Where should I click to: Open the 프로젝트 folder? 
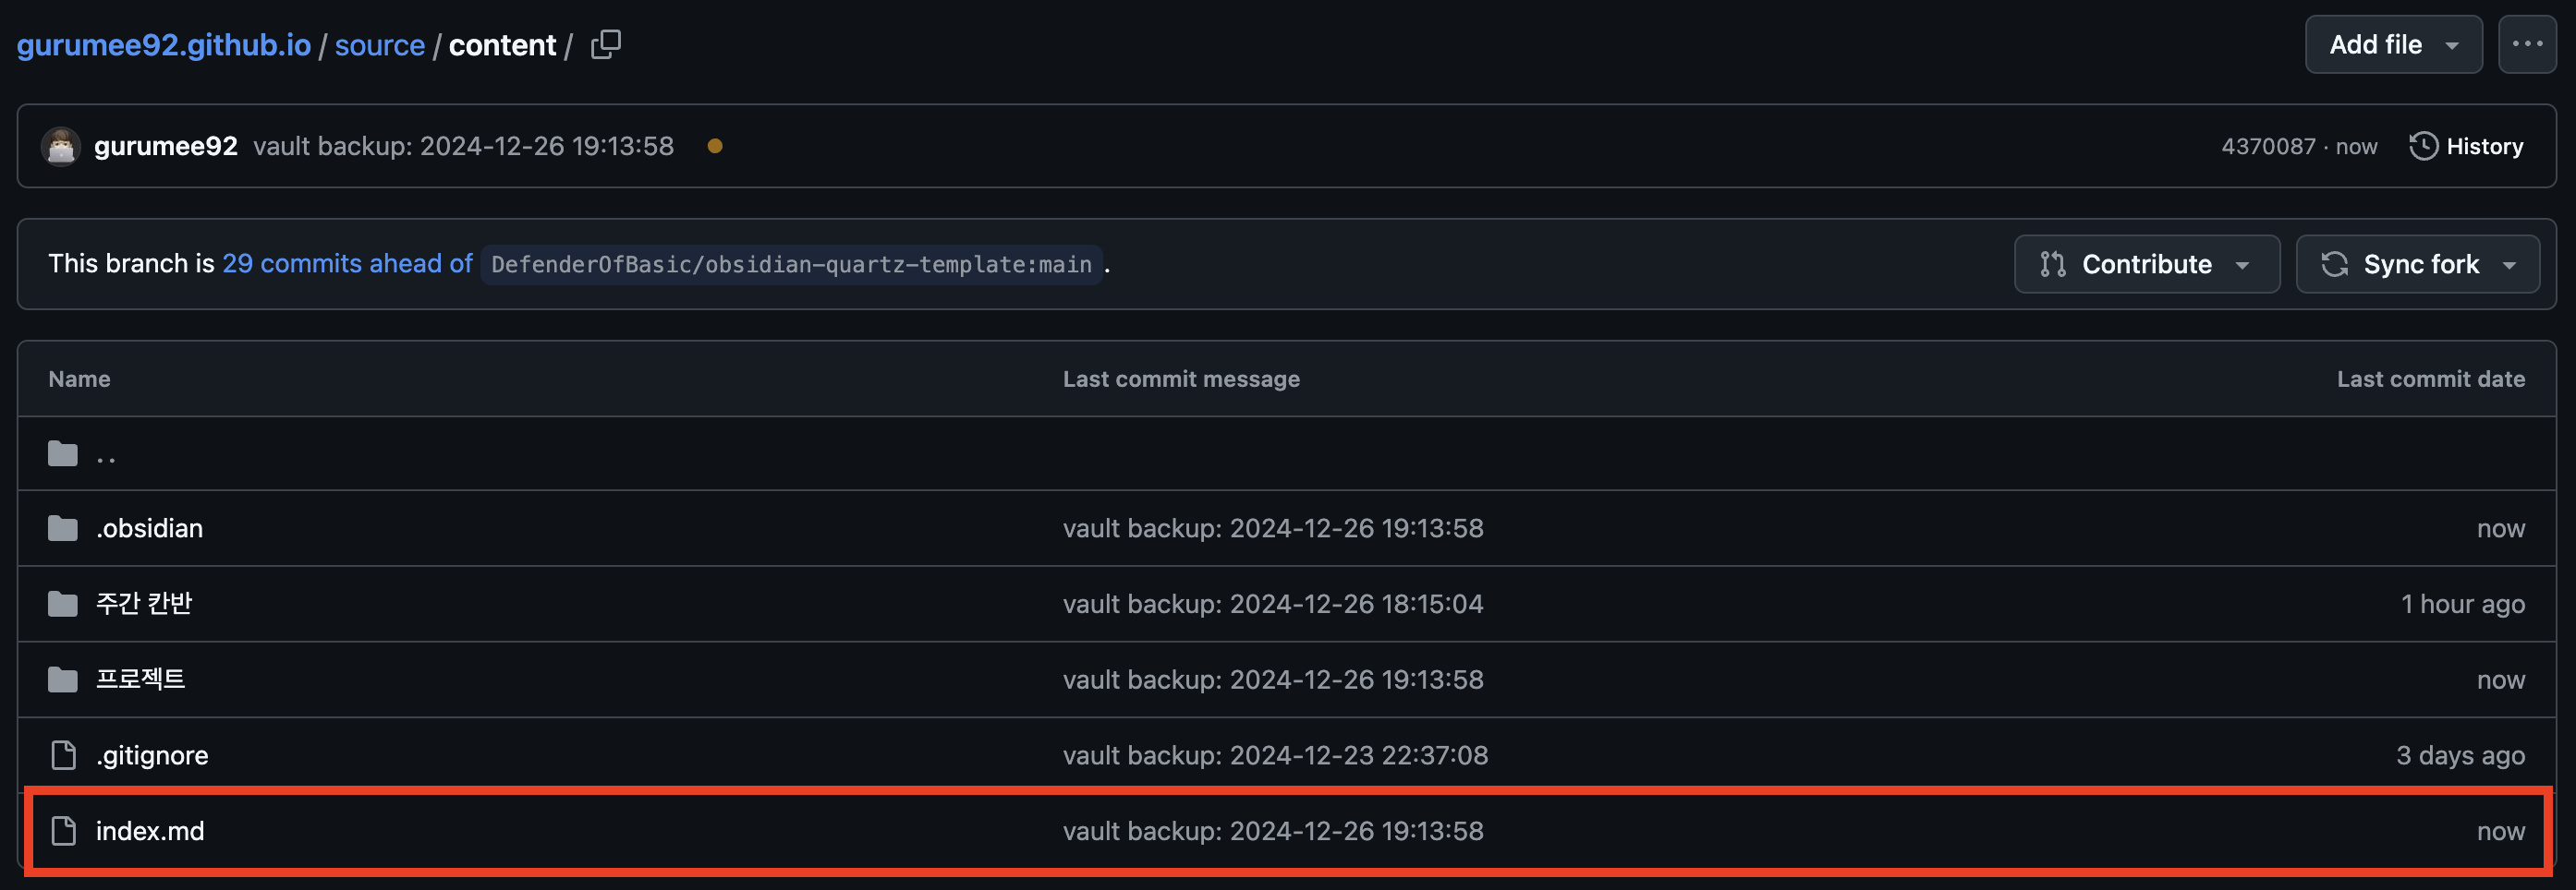tap(140, 680)
